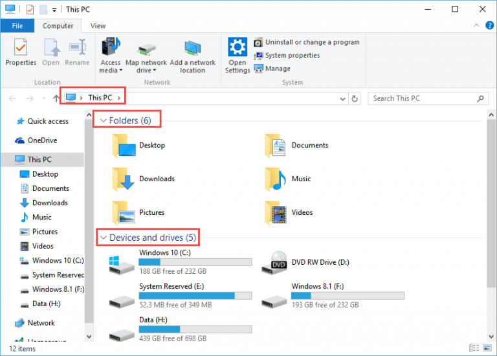The width and height of the screenshot is (497, 356).
Task: Open System properties in the ribbon
Action: (x=287, y=56)
